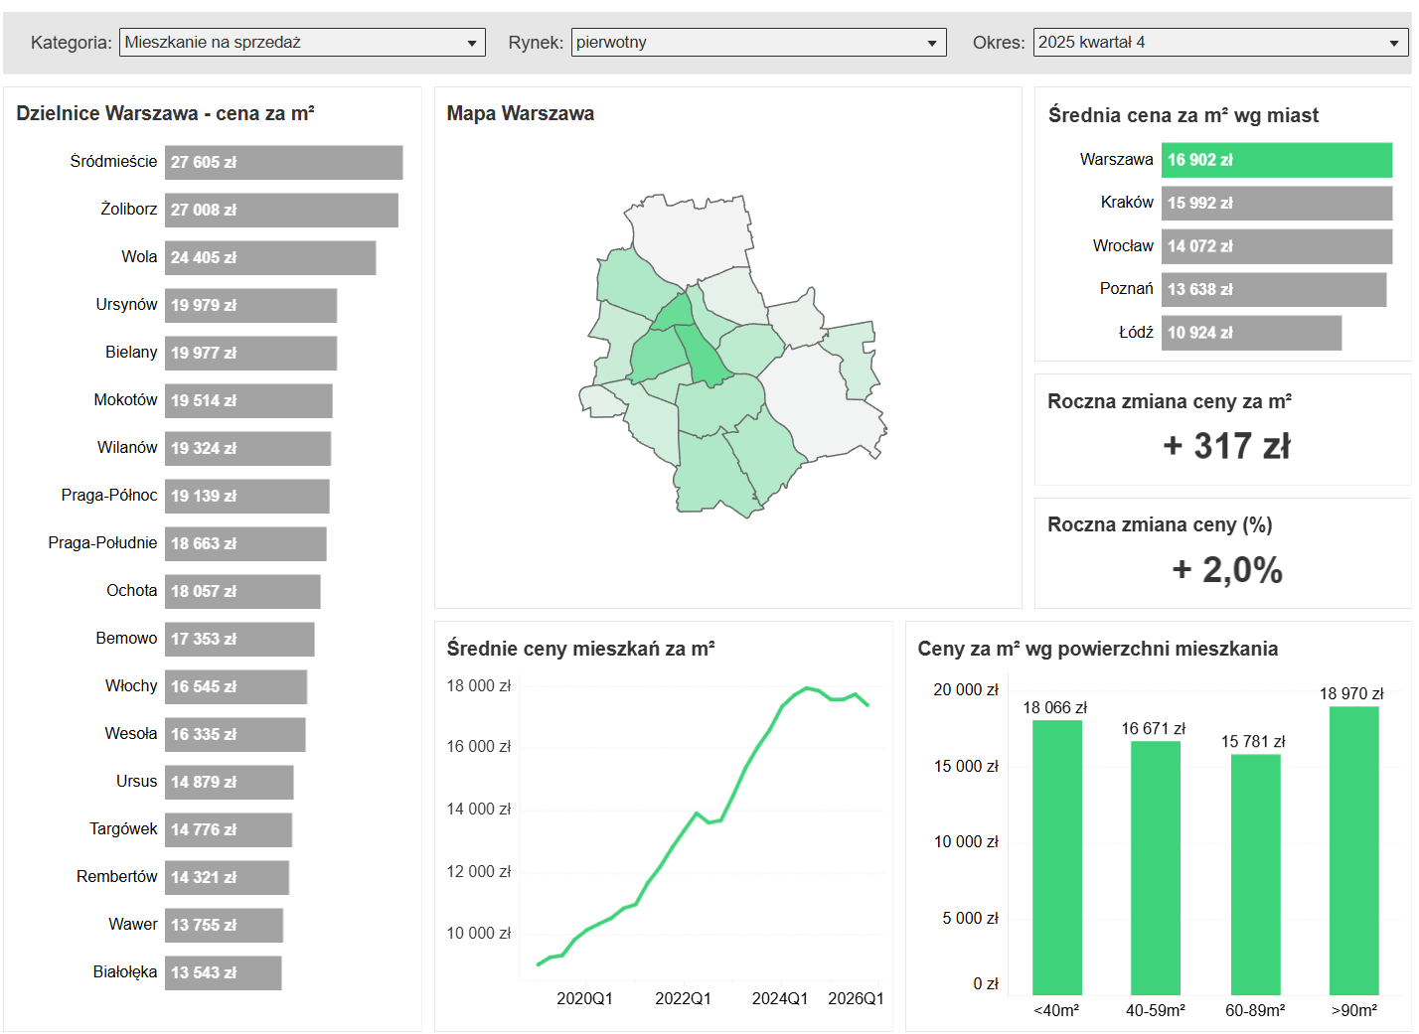The width and height of the screenshot is (1419, 1034).
Task: Select the Wawer 13 755 zł bar
Action: 224,926
